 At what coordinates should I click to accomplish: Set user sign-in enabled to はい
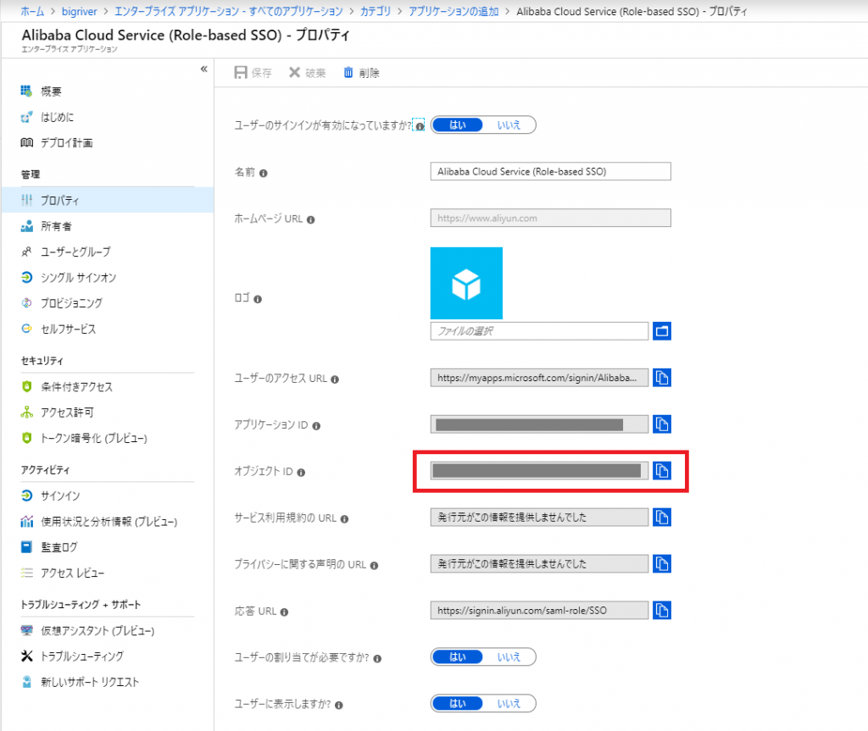pos(457,125)
